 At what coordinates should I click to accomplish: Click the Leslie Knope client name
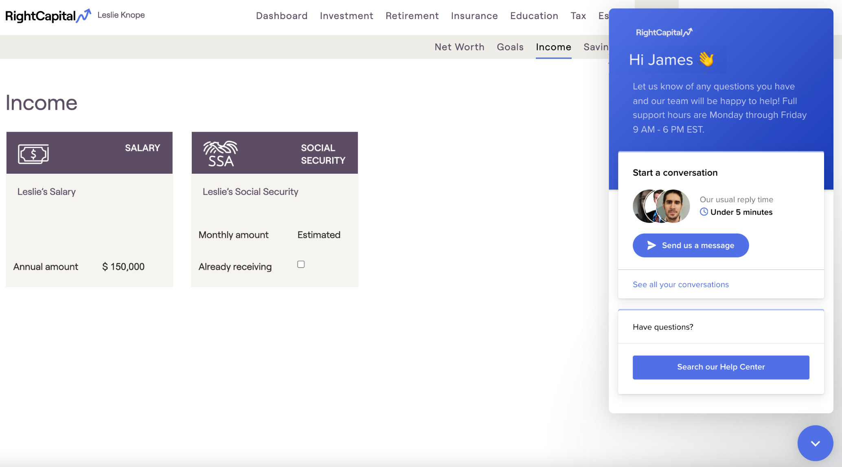point(121,15)
